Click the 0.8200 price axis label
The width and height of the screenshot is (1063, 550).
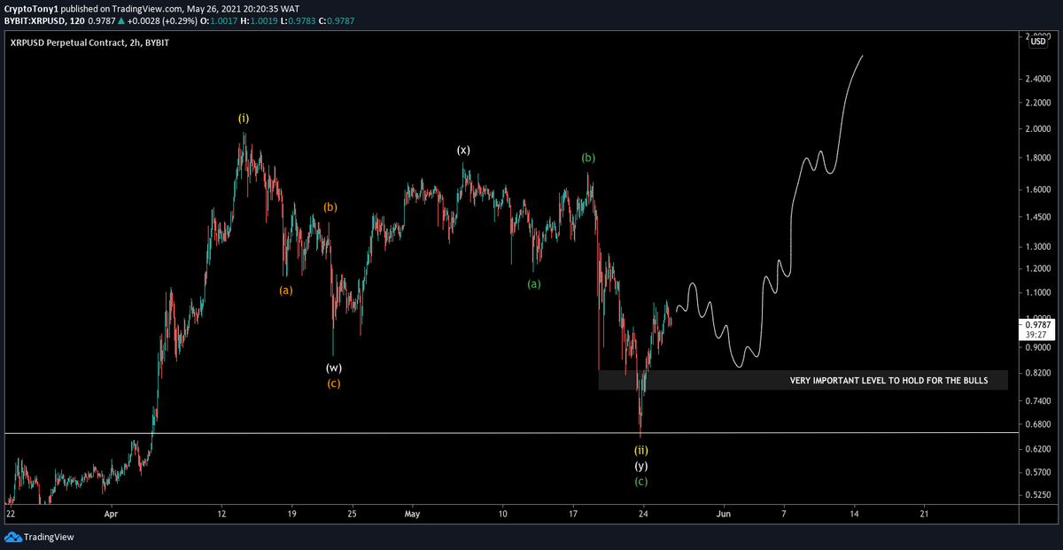coord(1039,375)
